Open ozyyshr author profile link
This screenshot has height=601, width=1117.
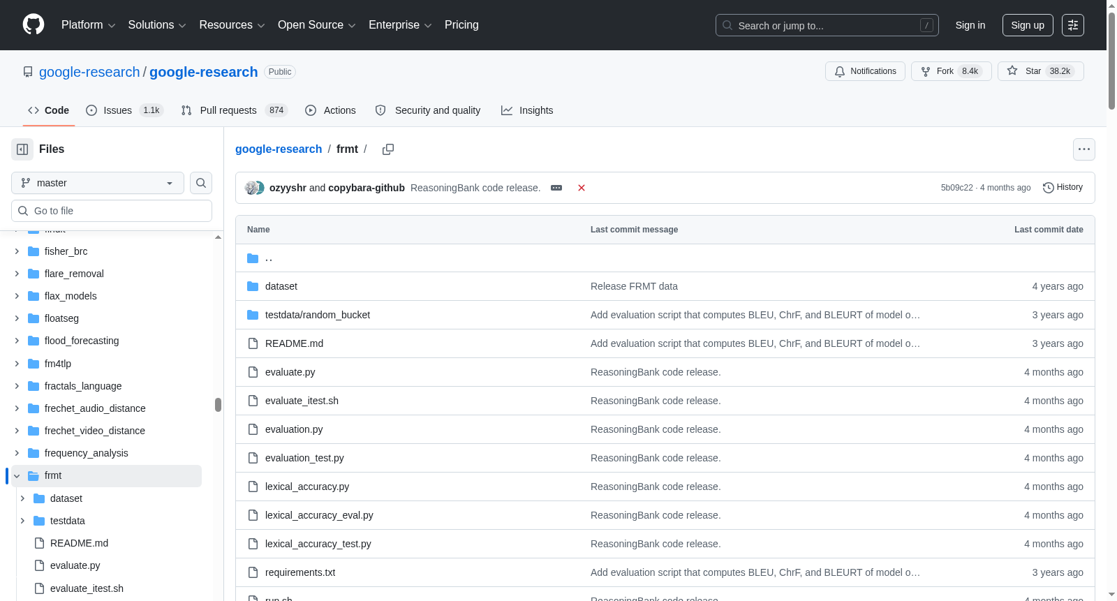(288, 188)
